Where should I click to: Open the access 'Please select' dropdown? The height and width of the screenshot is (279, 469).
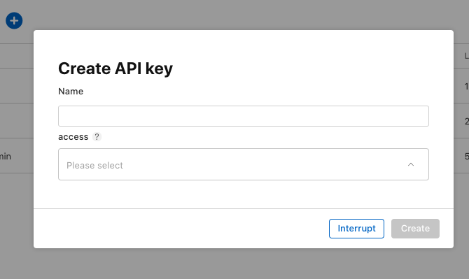pos(244,164)
